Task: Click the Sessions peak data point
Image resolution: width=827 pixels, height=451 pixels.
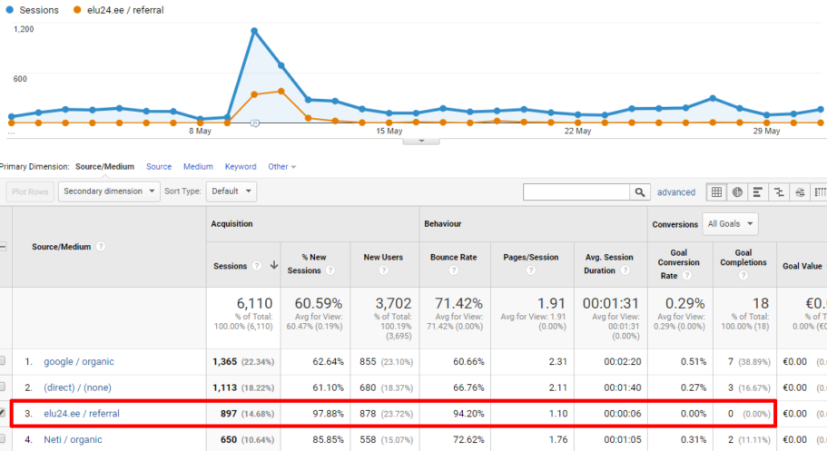Action: click(254, 31)
